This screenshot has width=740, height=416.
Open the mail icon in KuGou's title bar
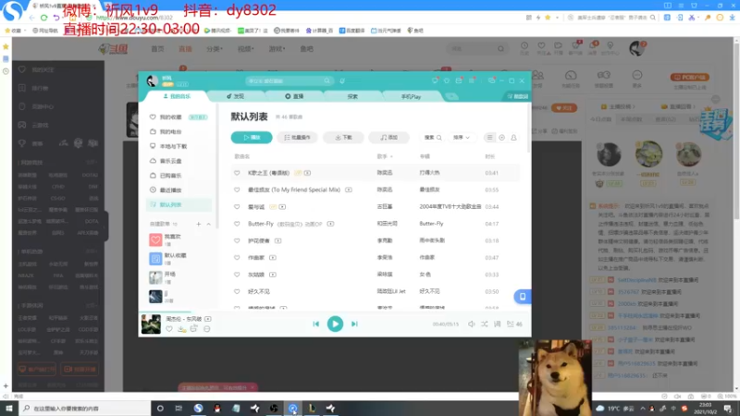click(459, 80)
